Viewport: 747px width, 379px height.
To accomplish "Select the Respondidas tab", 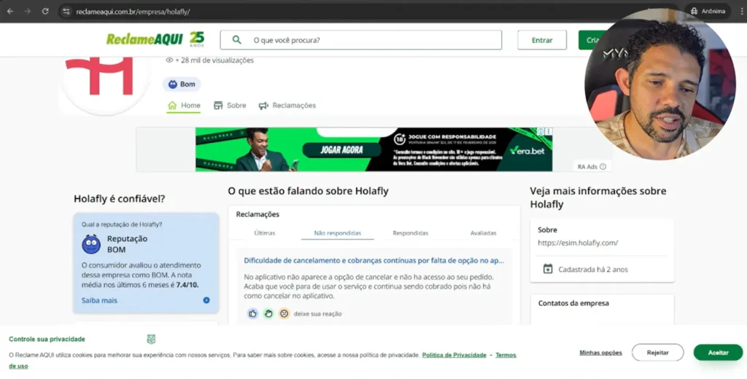I will tap(410, 233).
